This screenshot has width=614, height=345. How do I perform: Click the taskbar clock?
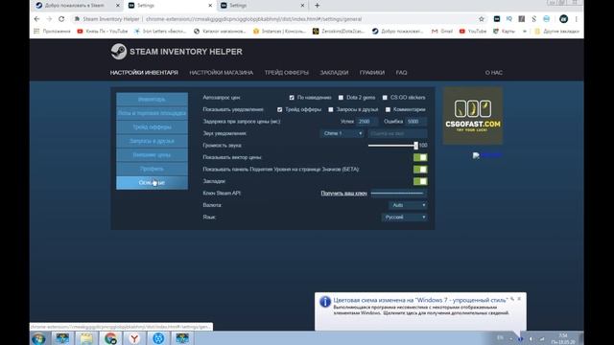[x=563, y=338]
